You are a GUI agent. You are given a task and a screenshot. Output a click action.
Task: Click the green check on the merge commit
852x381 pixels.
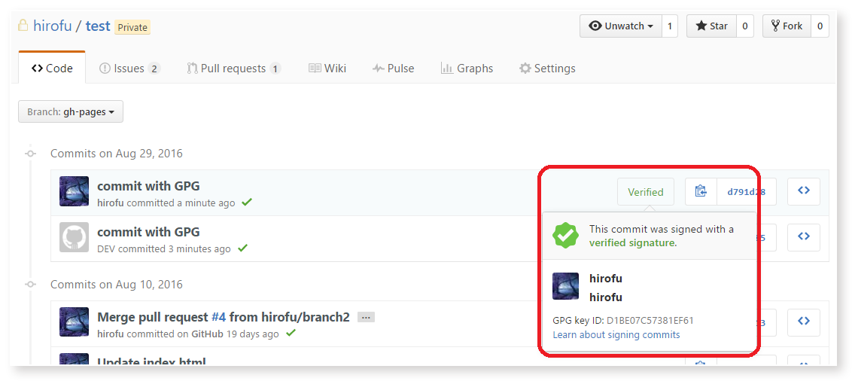(x=291, y=333)
